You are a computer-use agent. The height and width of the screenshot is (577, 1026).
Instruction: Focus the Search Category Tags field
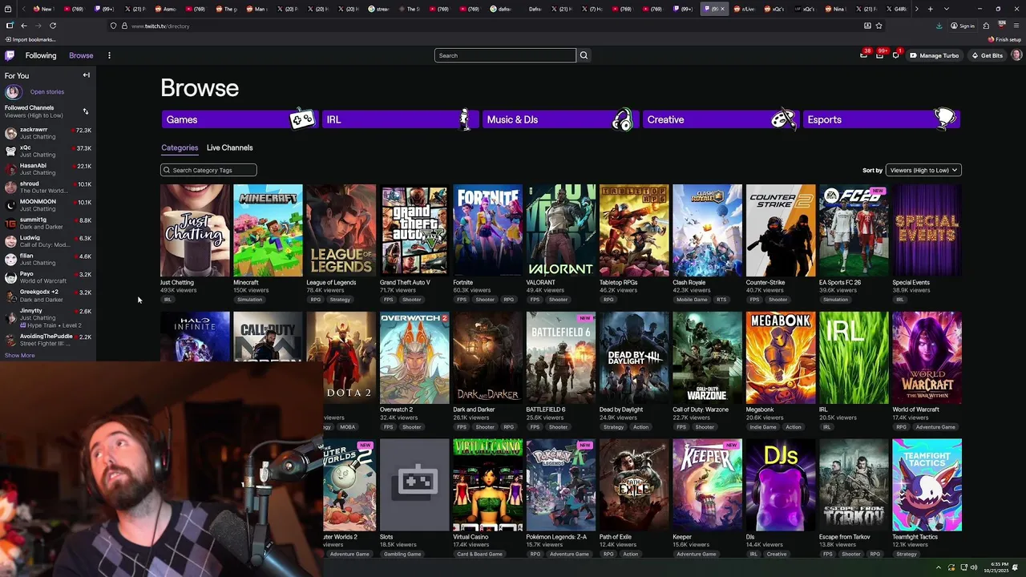pyautogui.click(x=208, y=170)
